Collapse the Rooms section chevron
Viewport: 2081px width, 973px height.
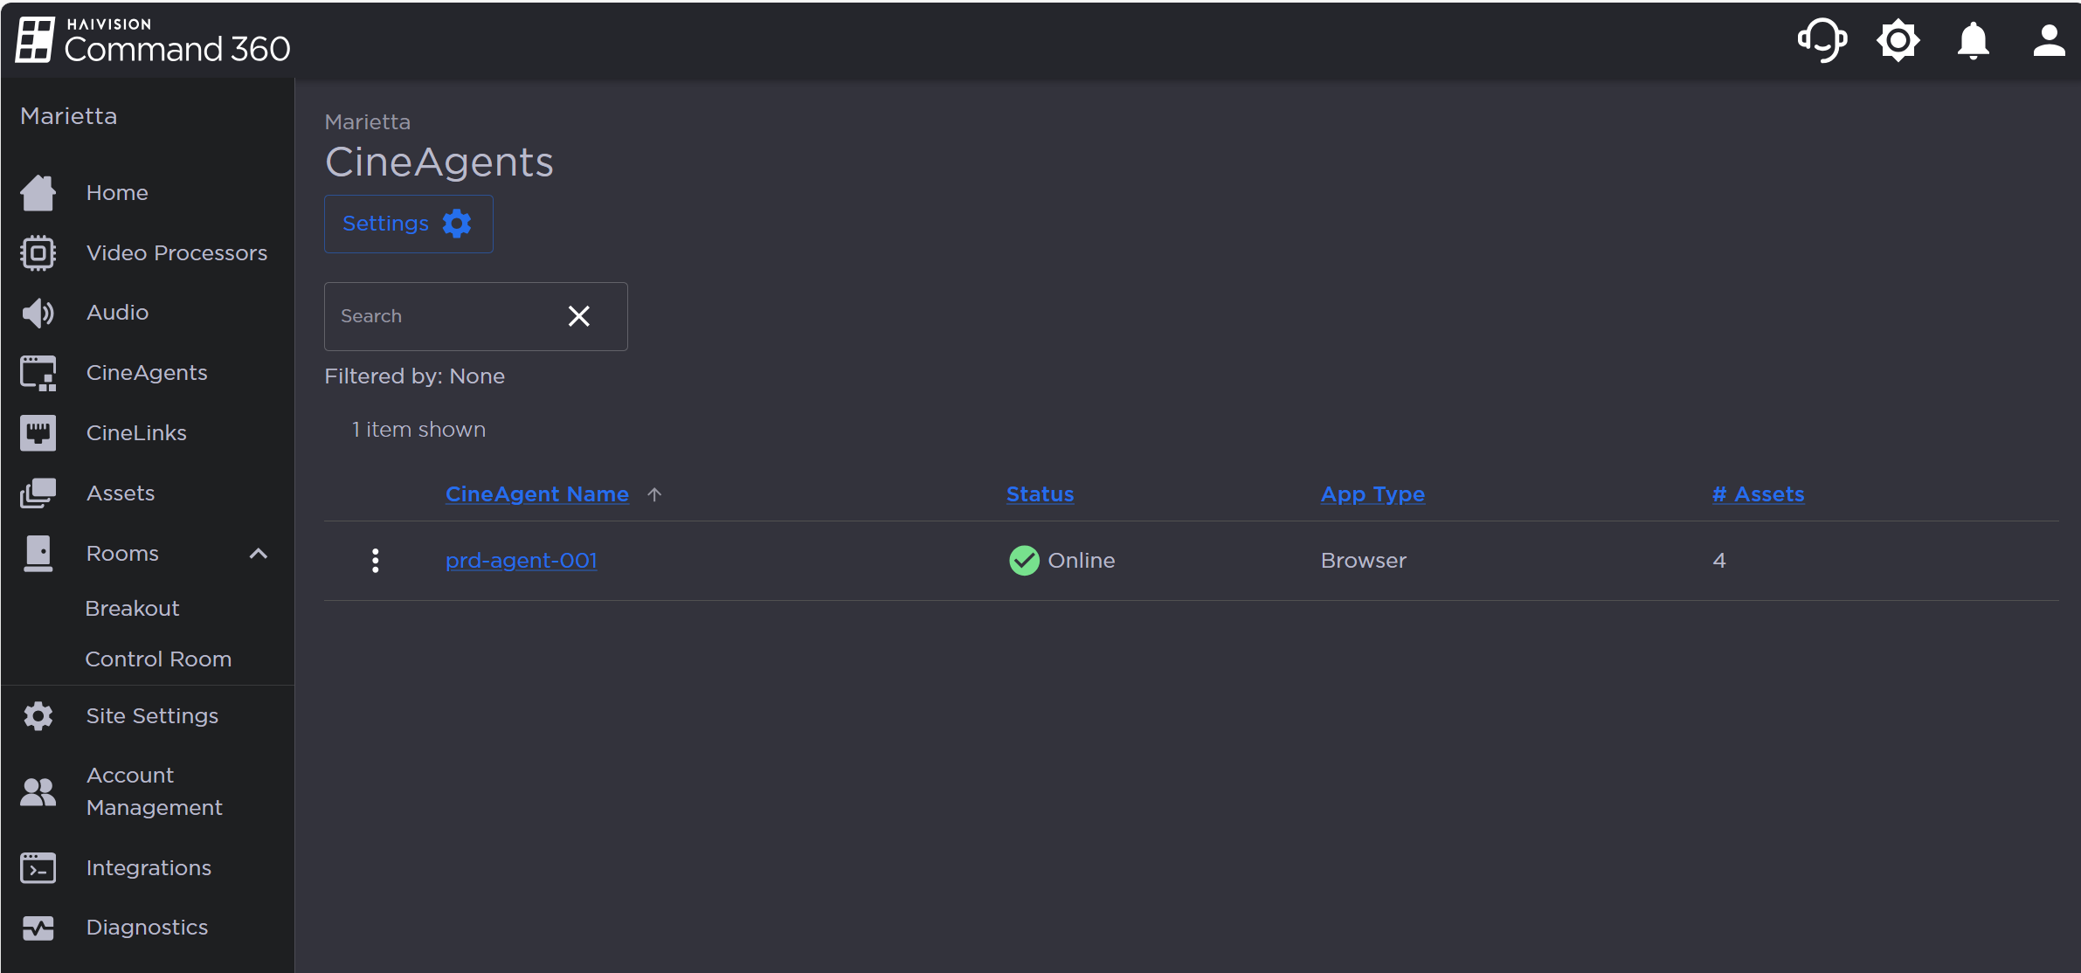[259, 553]
